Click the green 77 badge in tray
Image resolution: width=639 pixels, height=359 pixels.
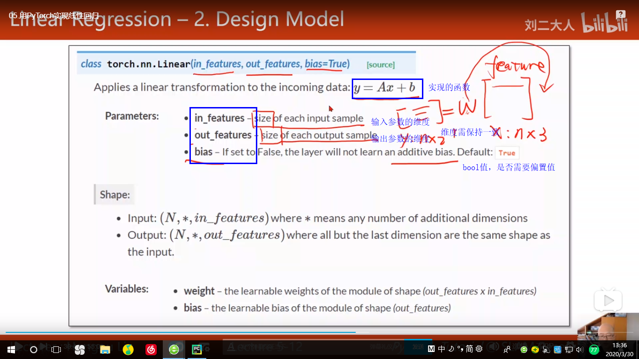594,349
